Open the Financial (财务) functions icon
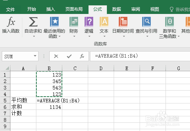Image resolution: width=190 pixels, height=131 pixels. tap(74, 22)
